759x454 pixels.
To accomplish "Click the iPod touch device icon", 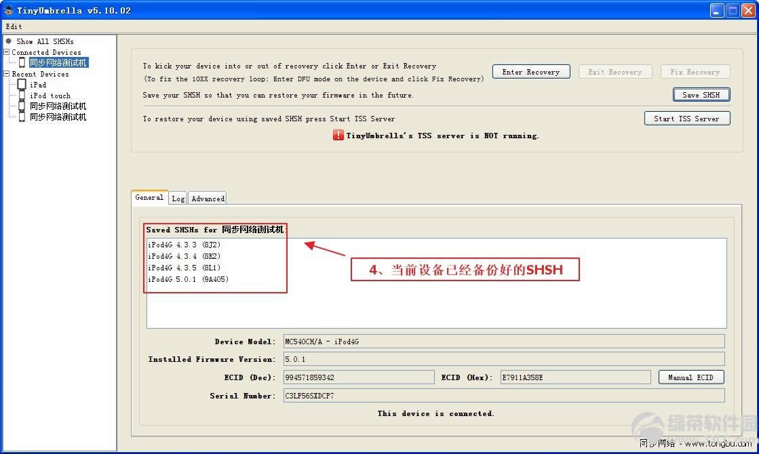I will (x=22, y=96).
